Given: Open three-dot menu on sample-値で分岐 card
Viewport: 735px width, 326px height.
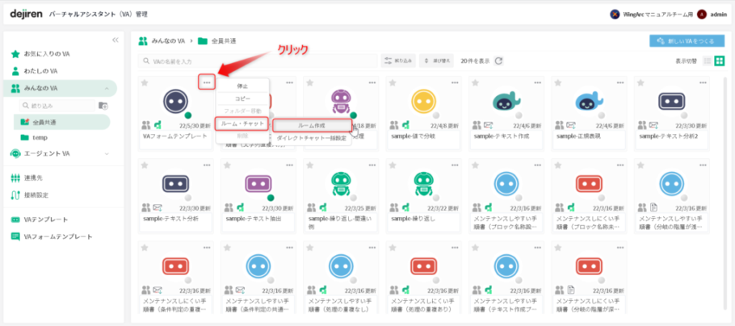Looking at the screenshot, I should tap(454, 82).
